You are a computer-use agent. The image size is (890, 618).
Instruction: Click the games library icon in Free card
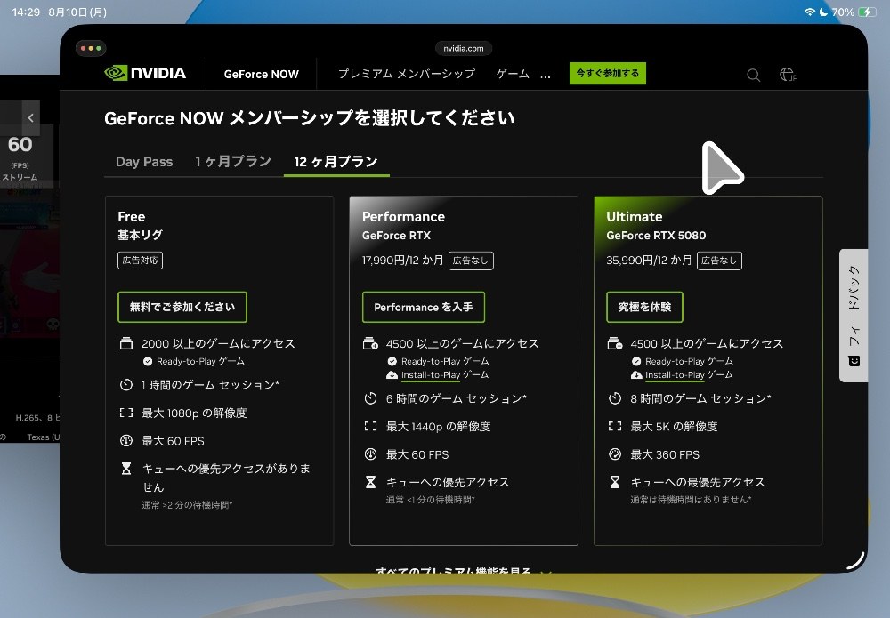pos(126,343)
